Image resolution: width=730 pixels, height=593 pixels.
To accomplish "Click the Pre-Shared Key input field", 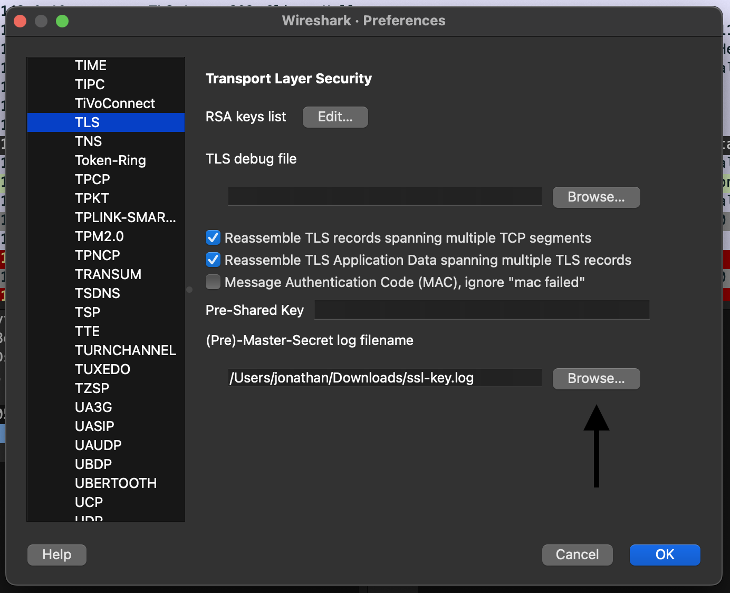I will pyautogui.click(x=482, y=310).
